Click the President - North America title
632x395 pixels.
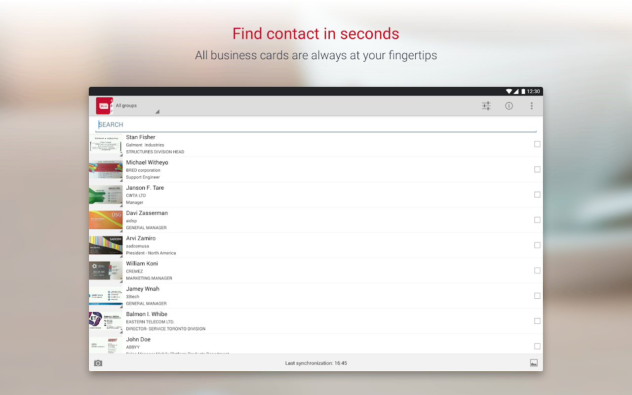tap(151, 253)
